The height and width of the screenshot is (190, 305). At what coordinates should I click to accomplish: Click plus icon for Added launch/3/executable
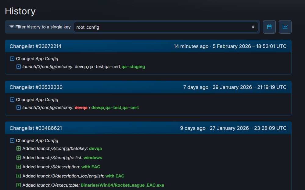(x=19, y=185)
